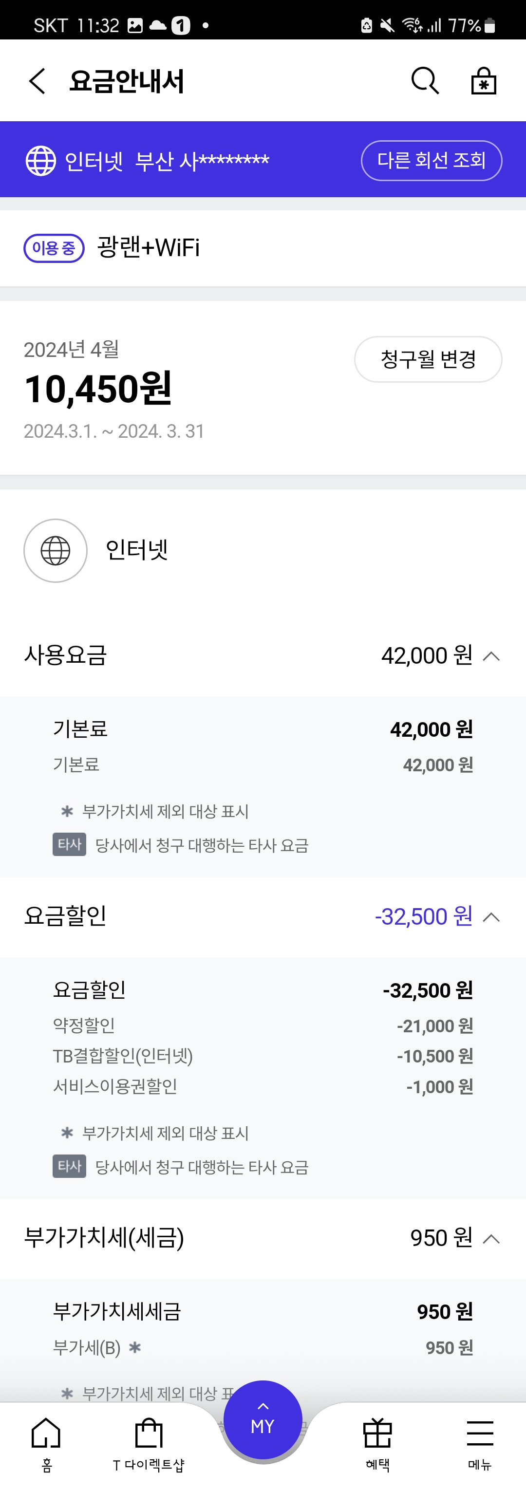Screen dimensions: 526x1490
Task: Tap 다른 회선 조회 button
Action: tap(431, 160)
